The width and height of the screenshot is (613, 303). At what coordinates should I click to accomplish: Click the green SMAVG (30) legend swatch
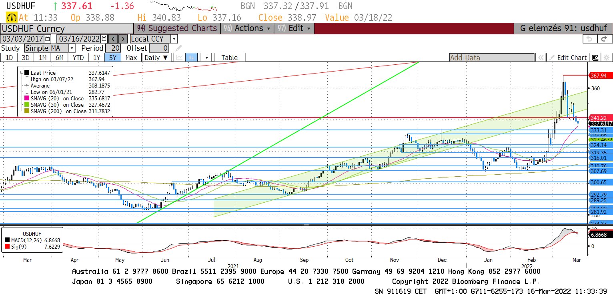(x=27, y=105)
